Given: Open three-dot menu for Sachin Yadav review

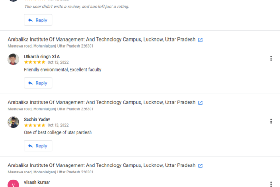Looking at the screenshot, I should (271, 122).
